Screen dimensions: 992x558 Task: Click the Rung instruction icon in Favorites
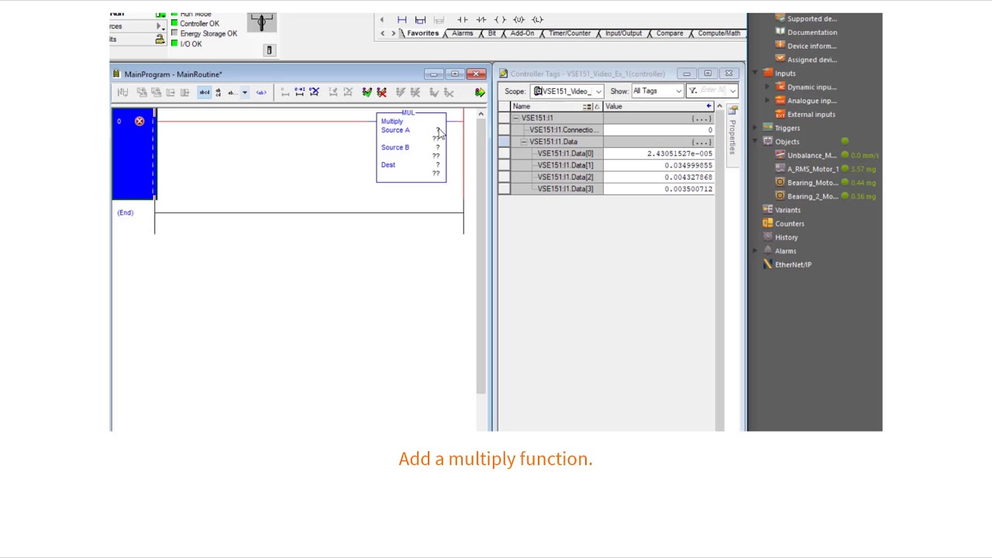coord(401,19)
